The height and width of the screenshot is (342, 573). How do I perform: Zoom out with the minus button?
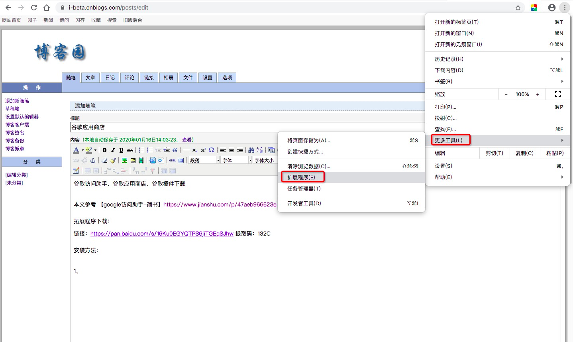coord(506,94)
